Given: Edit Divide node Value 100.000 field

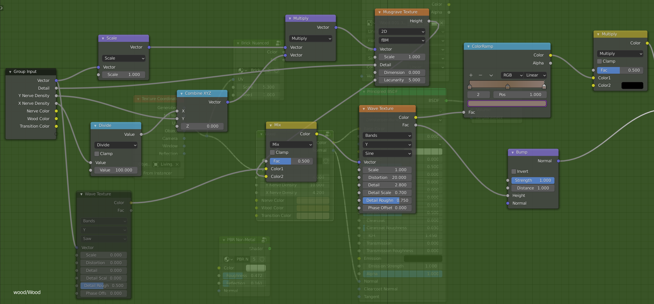Looking at the screenshot, I should click(x=116, y=170).
